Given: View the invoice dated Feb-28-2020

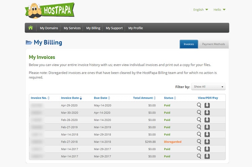Looking at the screenshot, I should click(199, 120).
